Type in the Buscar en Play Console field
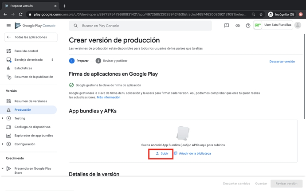 click(142, 26)
